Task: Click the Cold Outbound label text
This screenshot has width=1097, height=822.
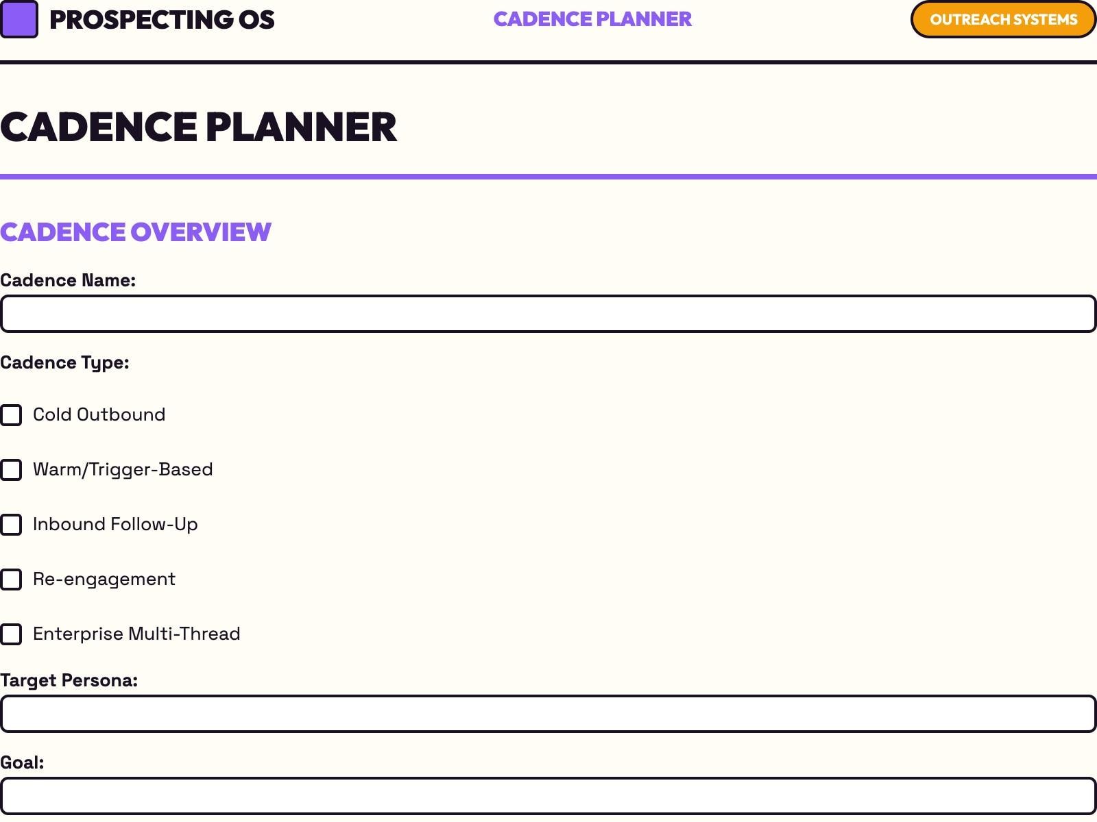Action: pyautogui.click(x=99, y=414)
